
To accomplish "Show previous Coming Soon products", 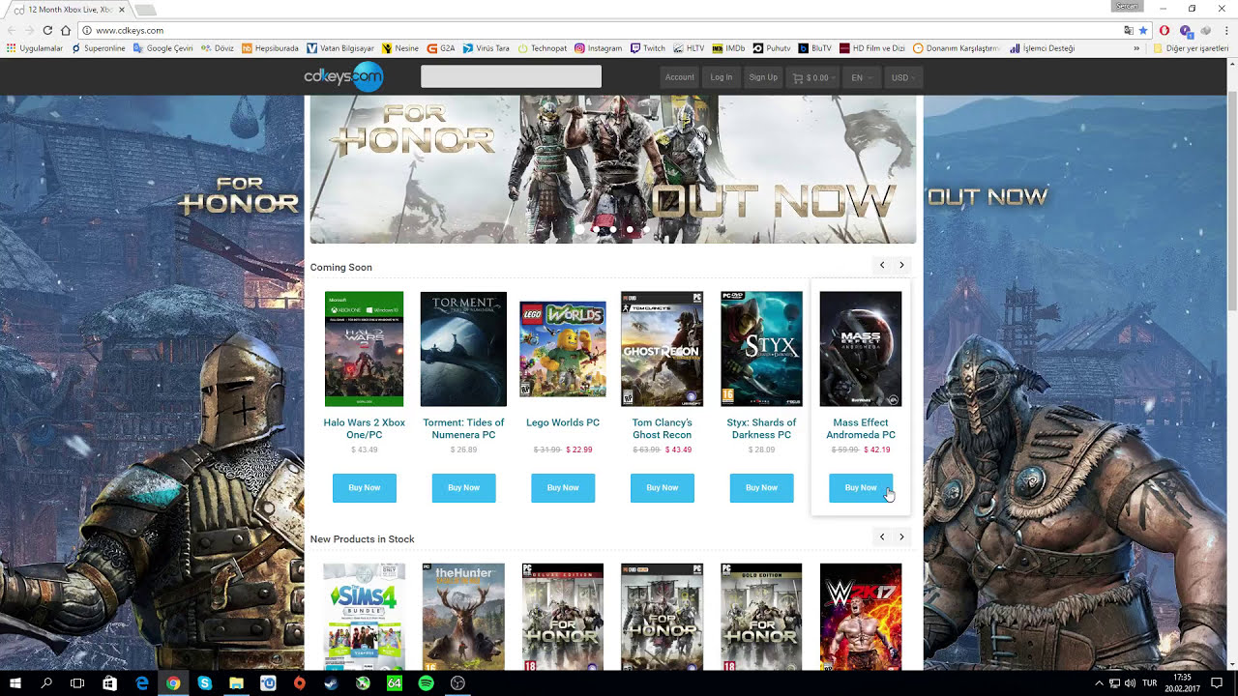I will click(882, 265).
